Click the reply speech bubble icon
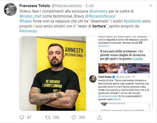 click(x=22, y=118)
